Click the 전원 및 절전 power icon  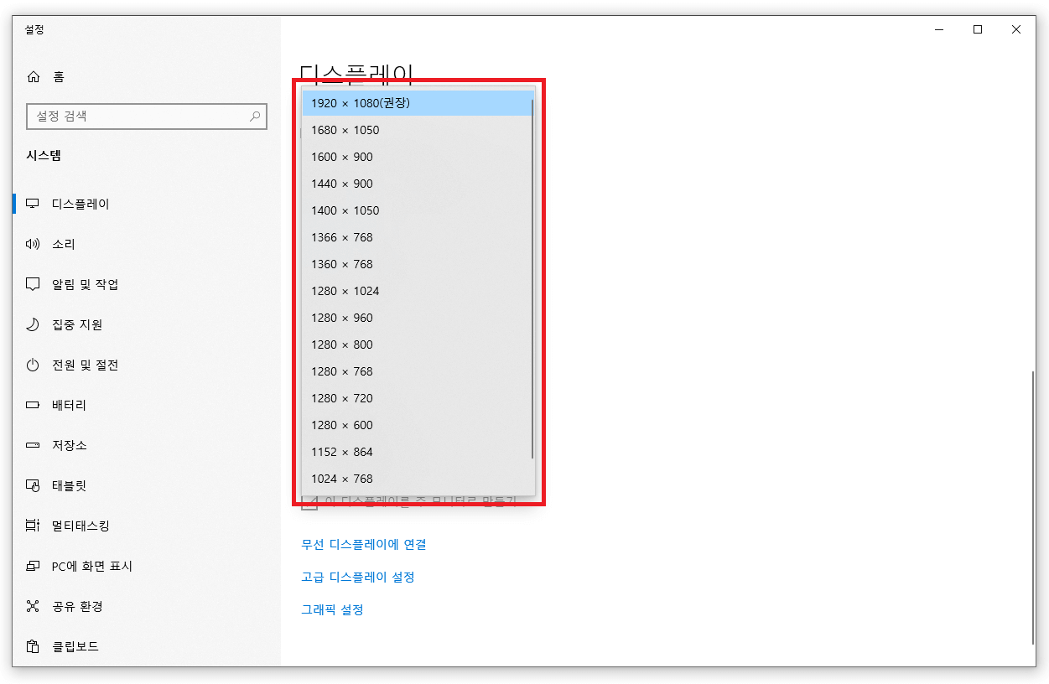(x=34, y=365)
